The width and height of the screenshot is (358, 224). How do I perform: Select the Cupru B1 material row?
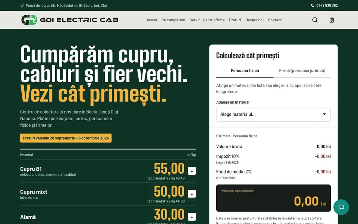(108, 171)
